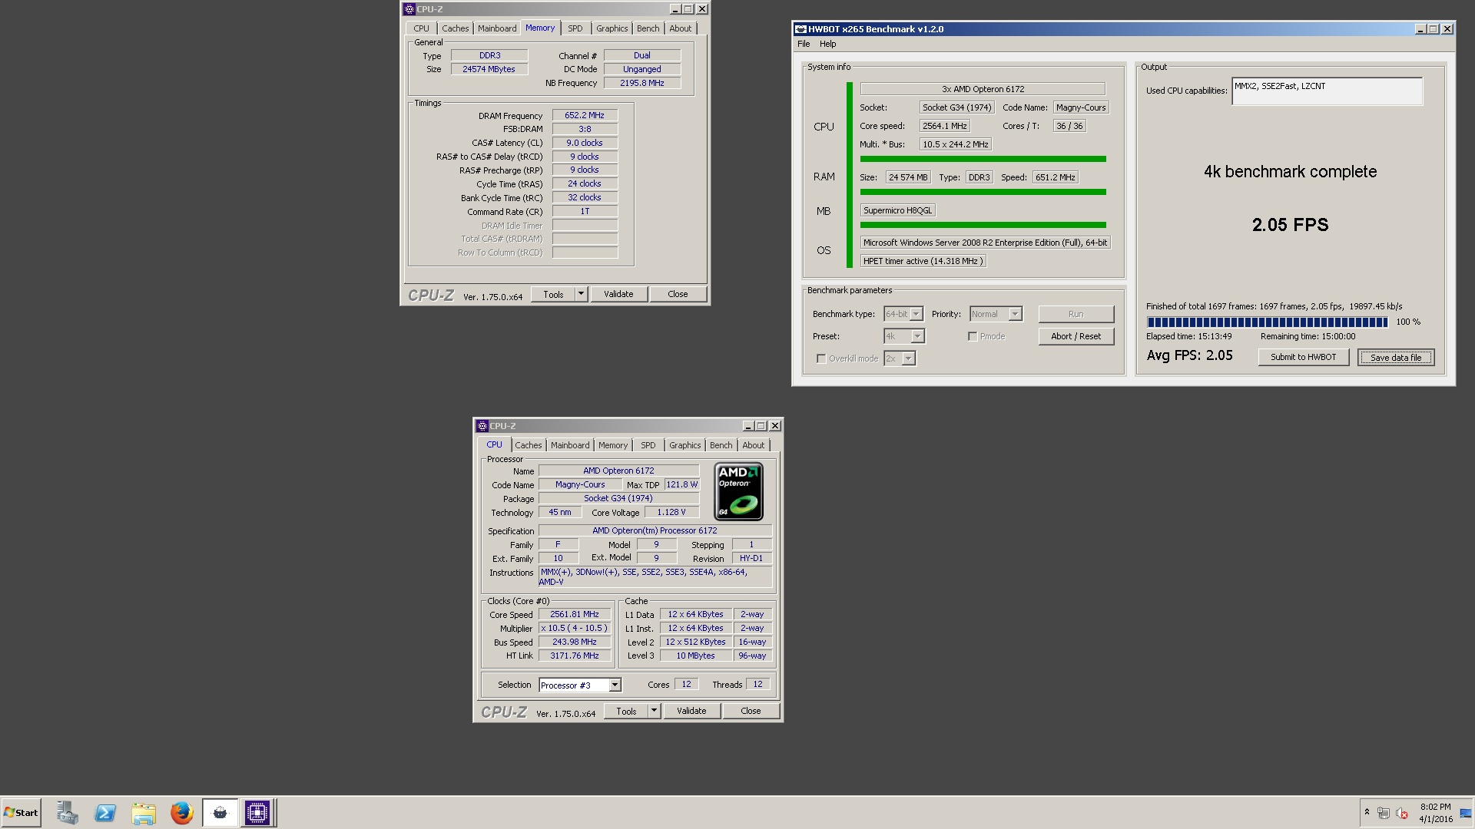Switch to Caches tab in upper CPU-Z window
The width and height of the screenshot is (1475, 829).
(455, 28)
